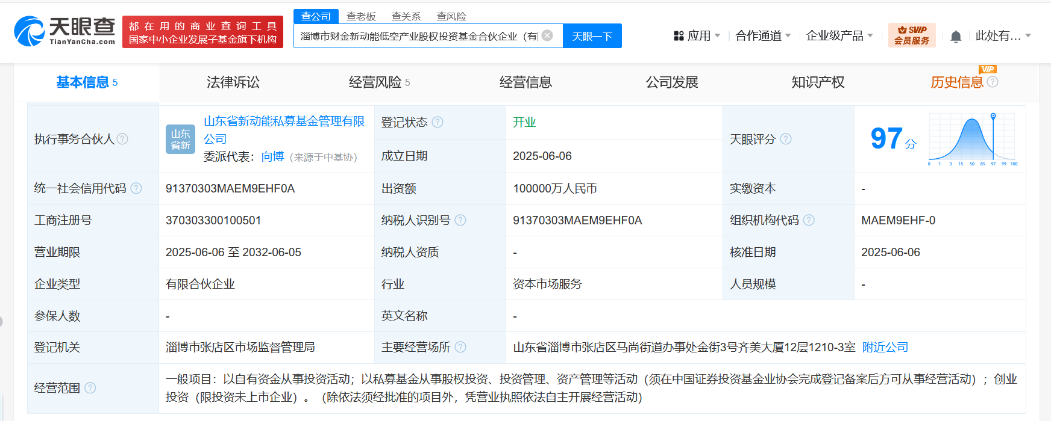The width and height of the screenshot is (1051, 421).
Task: Click help icon beside 统一社会信用代码
Action: (x=136, y=188)
